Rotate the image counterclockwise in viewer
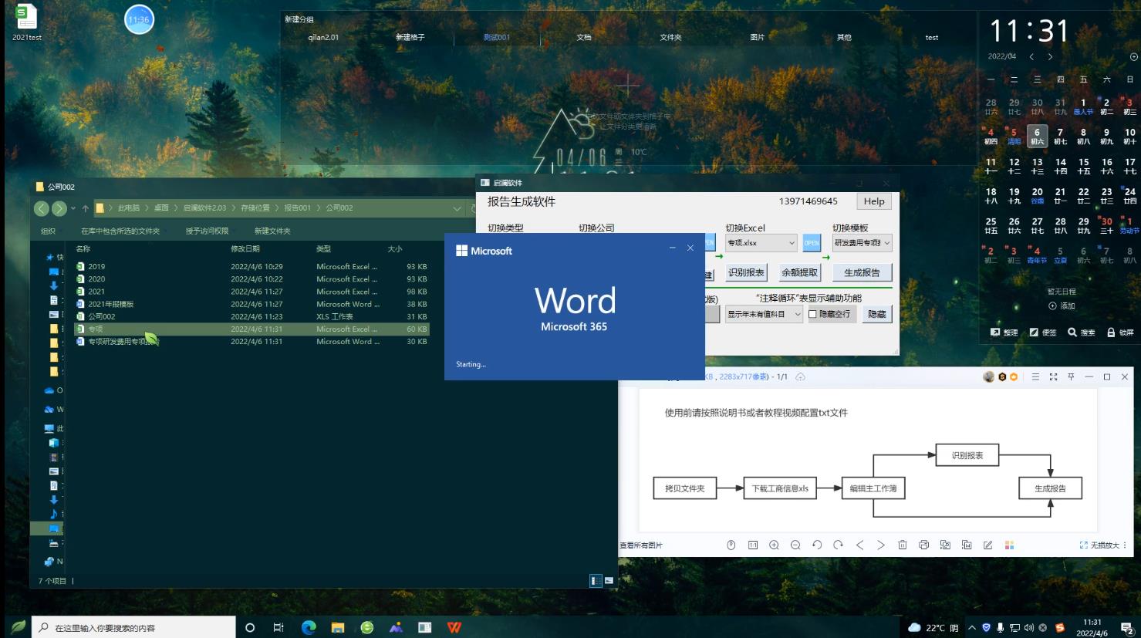The width and height of the screenshot is (1141, 638). (x=817, y=545)
